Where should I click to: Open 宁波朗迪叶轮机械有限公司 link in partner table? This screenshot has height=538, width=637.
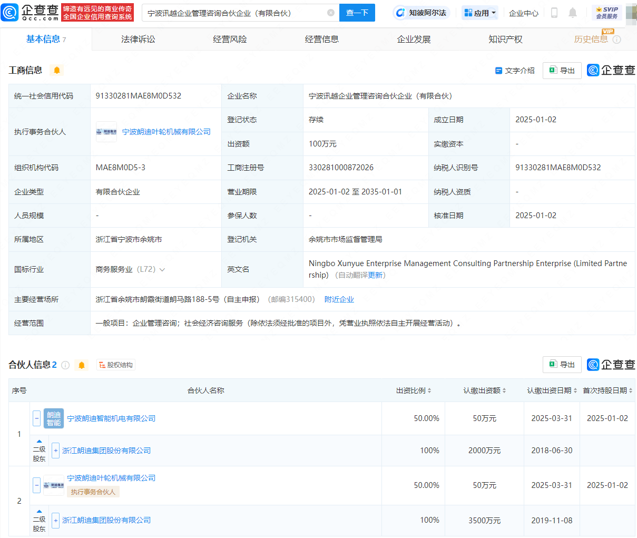tap(111, 478)
